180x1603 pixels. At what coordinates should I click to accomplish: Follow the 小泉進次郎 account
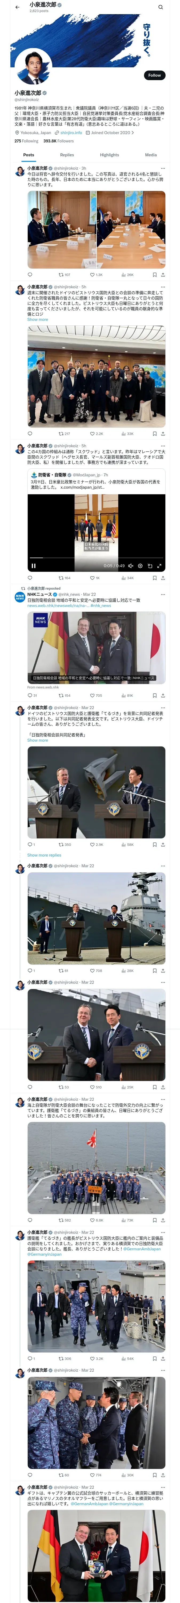pyautogui.click(x=154, y=75)
